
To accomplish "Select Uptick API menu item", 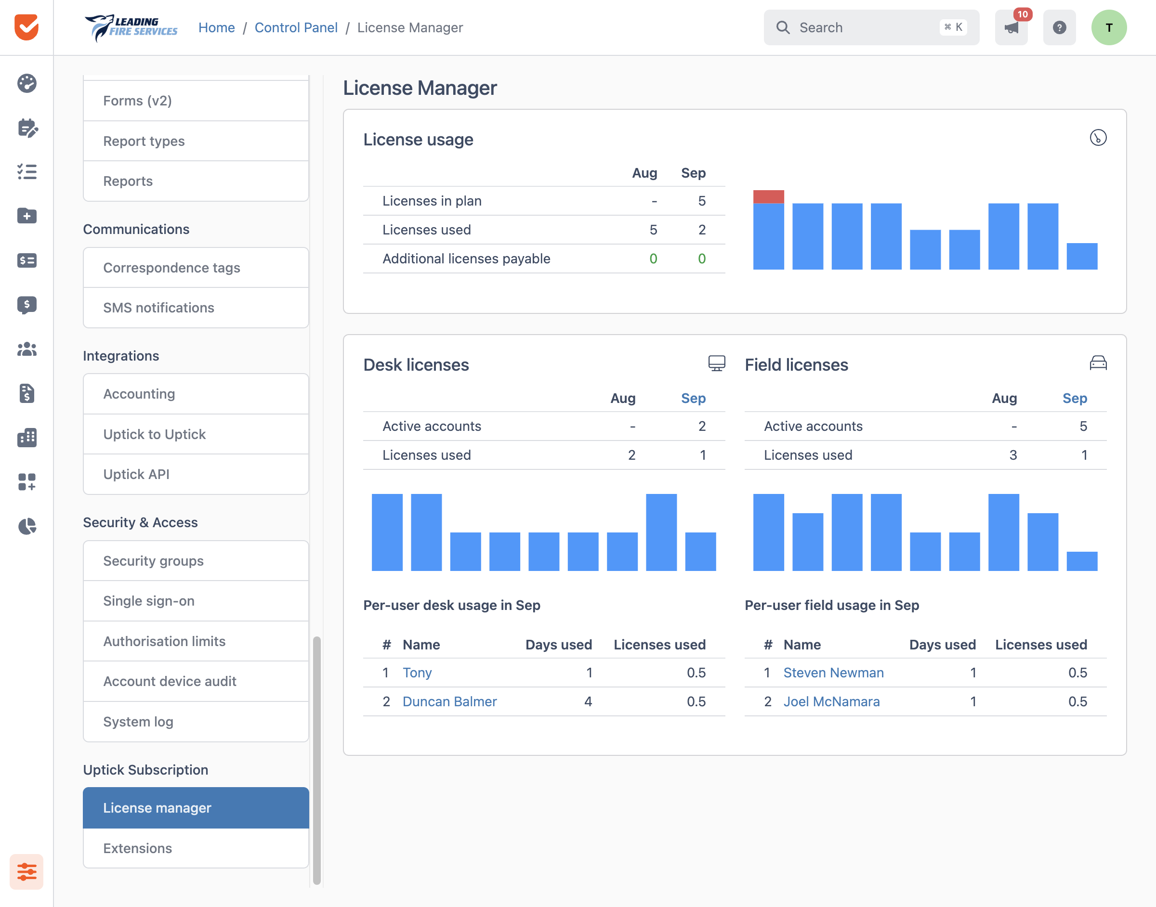I will tap(196, 474).
